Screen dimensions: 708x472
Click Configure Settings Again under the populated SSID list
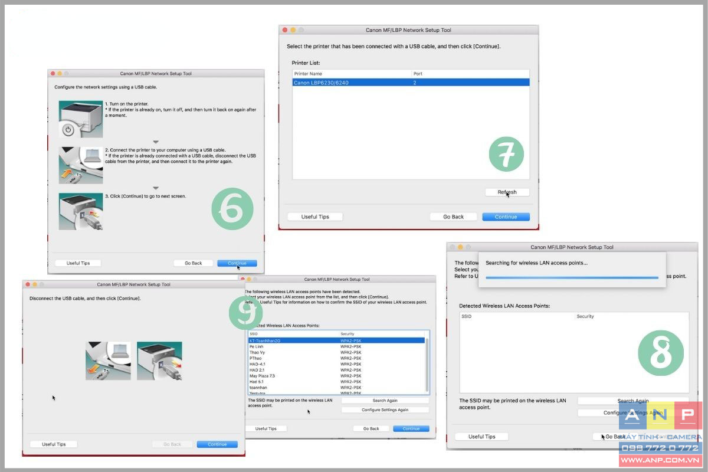(x=385, y=409)
